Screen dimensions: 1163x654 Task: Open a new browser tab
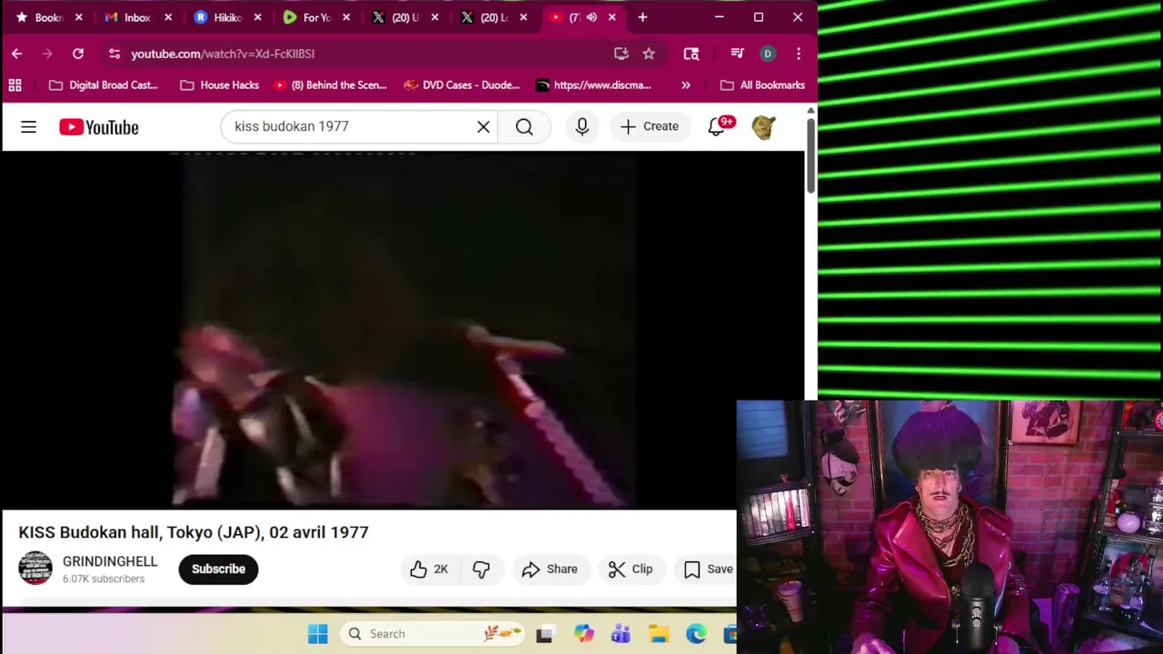click(x=642, y=17)
